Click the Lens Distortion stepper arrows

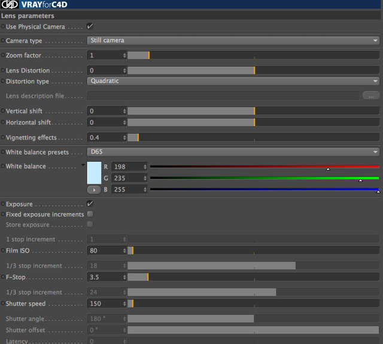124,71
